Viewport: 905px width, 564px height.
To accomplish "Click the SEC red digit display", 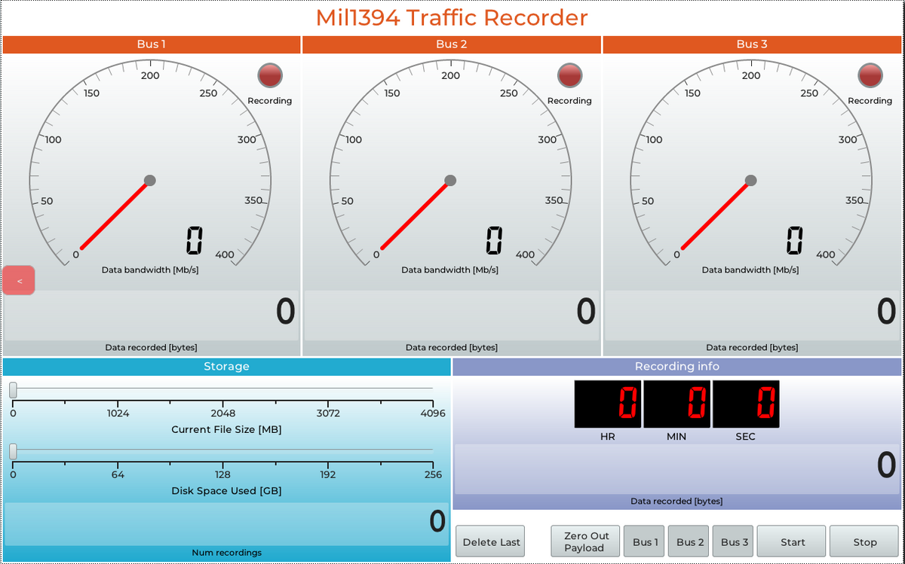I will click(x=746, y=404).
